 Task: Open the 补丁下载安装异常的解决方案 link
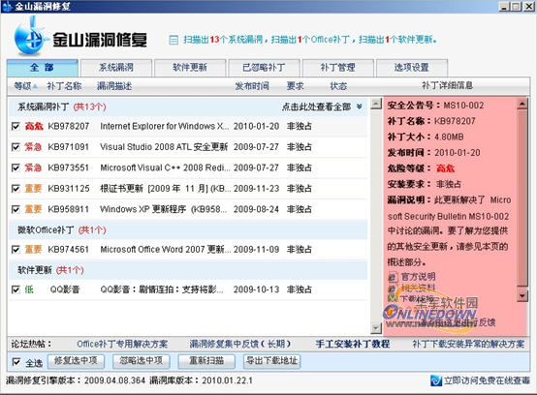468,344
